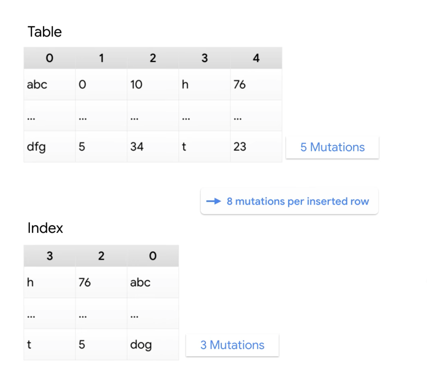Image resolution: width=427 pixels, height=391 pixels.
Task: Click the "76" cell in Table's first row
Action: coord(240,84)
